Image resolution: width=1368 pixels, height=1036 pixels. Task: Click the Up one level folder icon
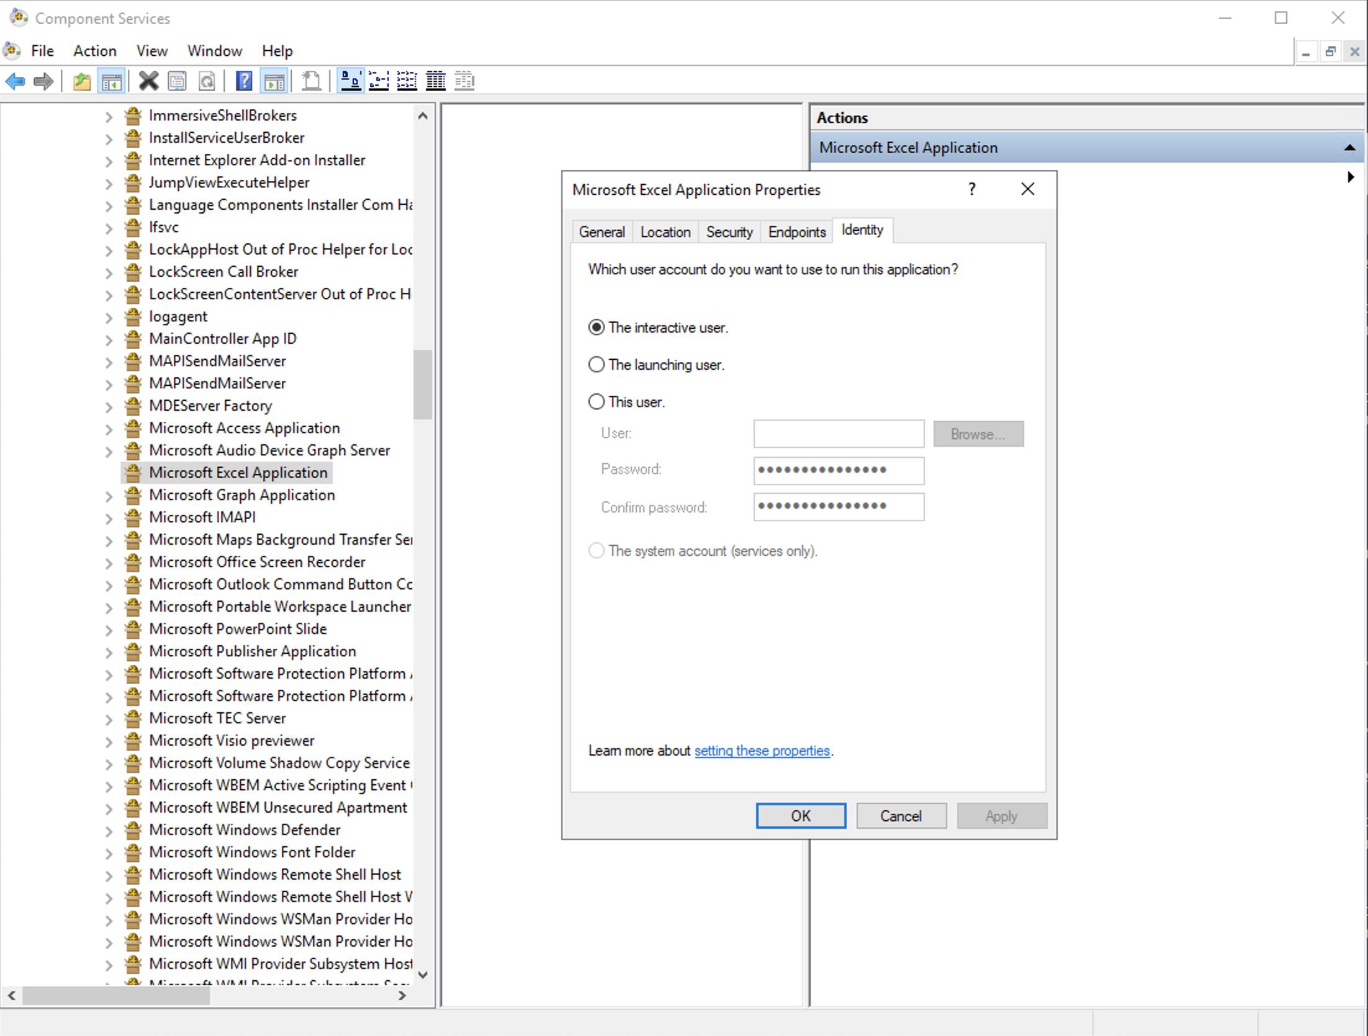pyautogui.click(x=81, y=81)
